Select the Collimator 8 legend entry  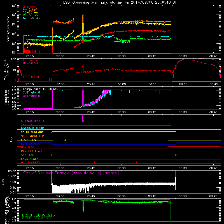tap(31, 92)
